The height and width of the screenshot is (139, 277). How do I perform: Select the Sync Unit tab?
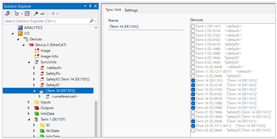(113, 10)
